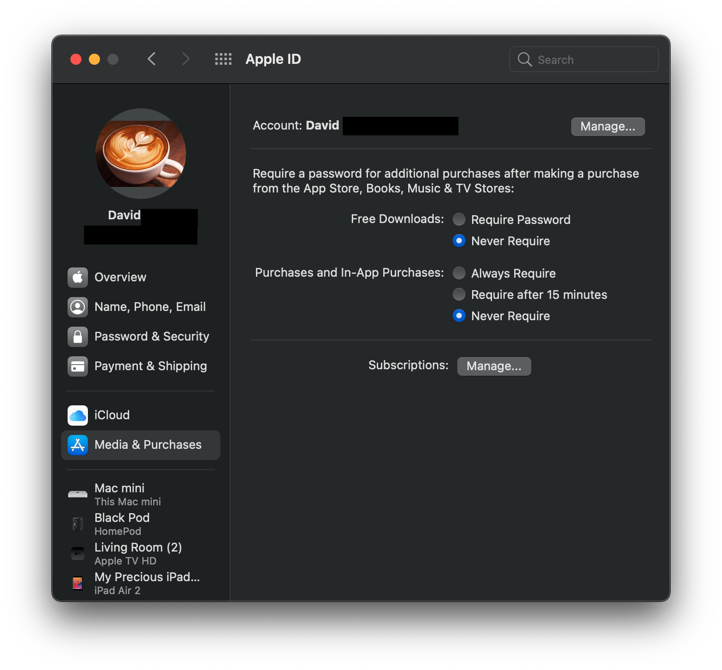This screenshot has width=722, height=670.
Task: Open Payment & Shipping section
Action: pos(141,366)
